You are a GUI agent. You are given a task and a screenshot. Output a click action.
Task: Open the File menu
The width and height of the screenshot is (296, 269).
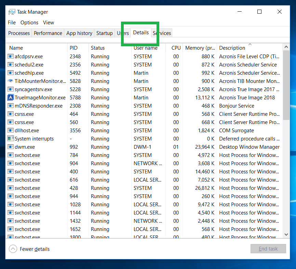tap(12, 23)
